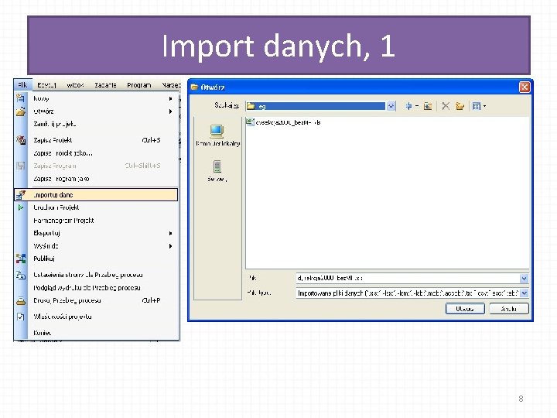
Task: Click the up one level folder icon
Action: (x=428, y=106)
